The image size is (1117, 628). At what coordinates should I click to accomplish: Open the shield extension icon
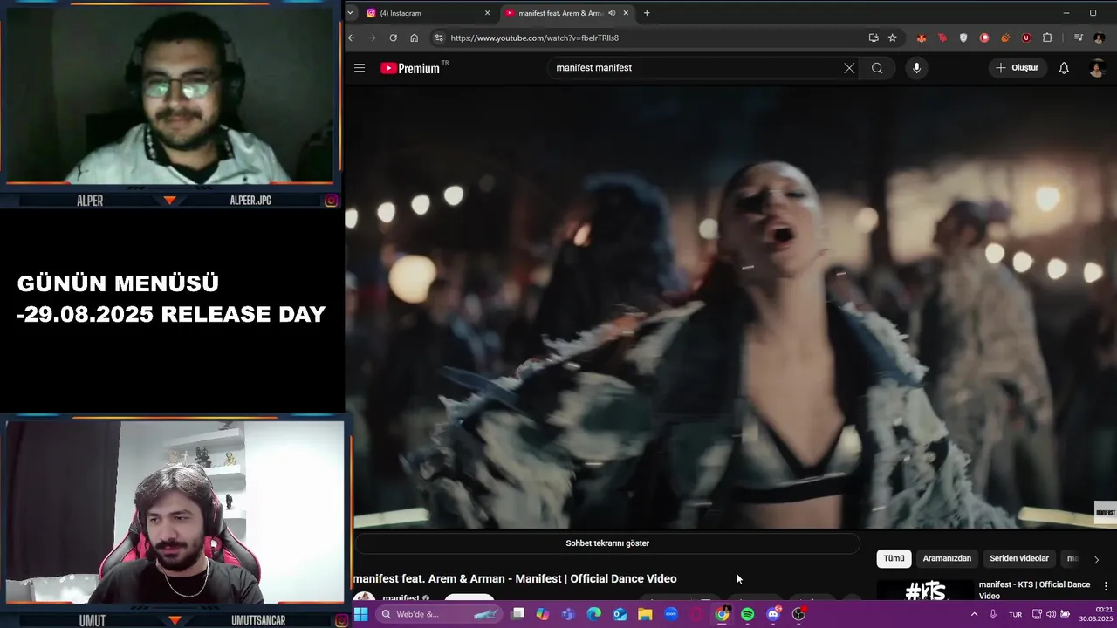(x=963, y=38)
